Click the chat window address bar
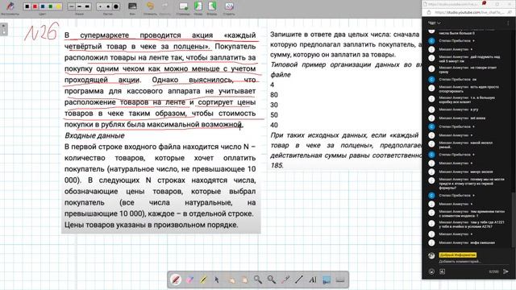 tap(469, 12)
